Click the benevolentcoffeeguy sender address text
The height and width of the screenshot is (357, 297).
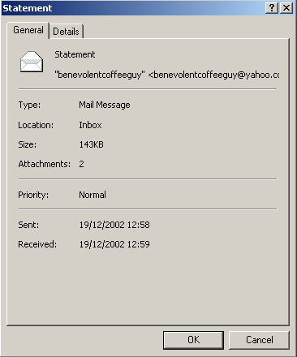[x=167, y=75]
